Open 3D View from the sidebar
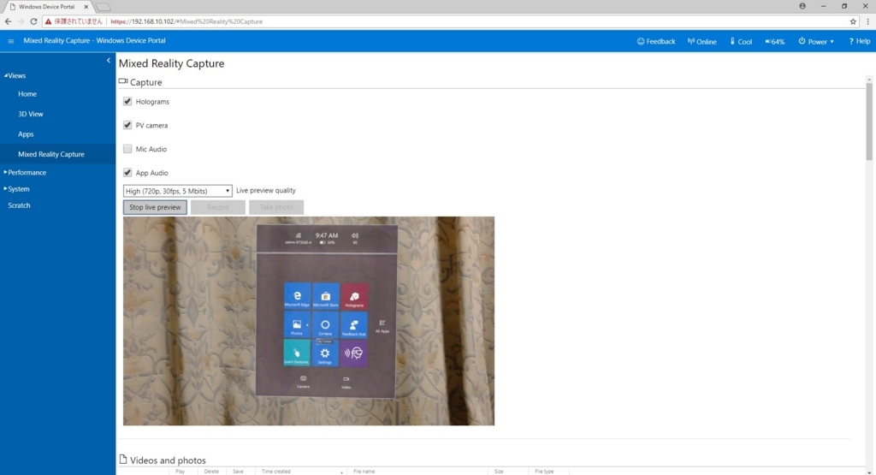Image resolution: width=876 pixels, height=475 pixels. click(x=31, y=114)
